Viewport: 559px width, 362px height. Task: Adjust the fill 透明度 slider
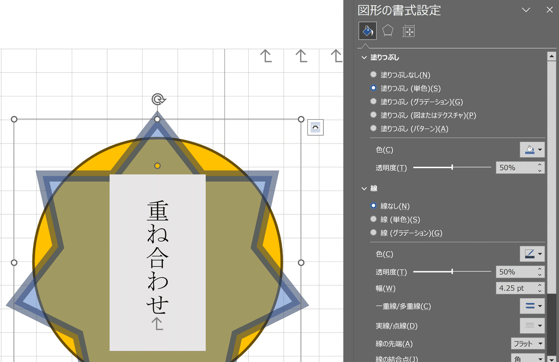452,167
